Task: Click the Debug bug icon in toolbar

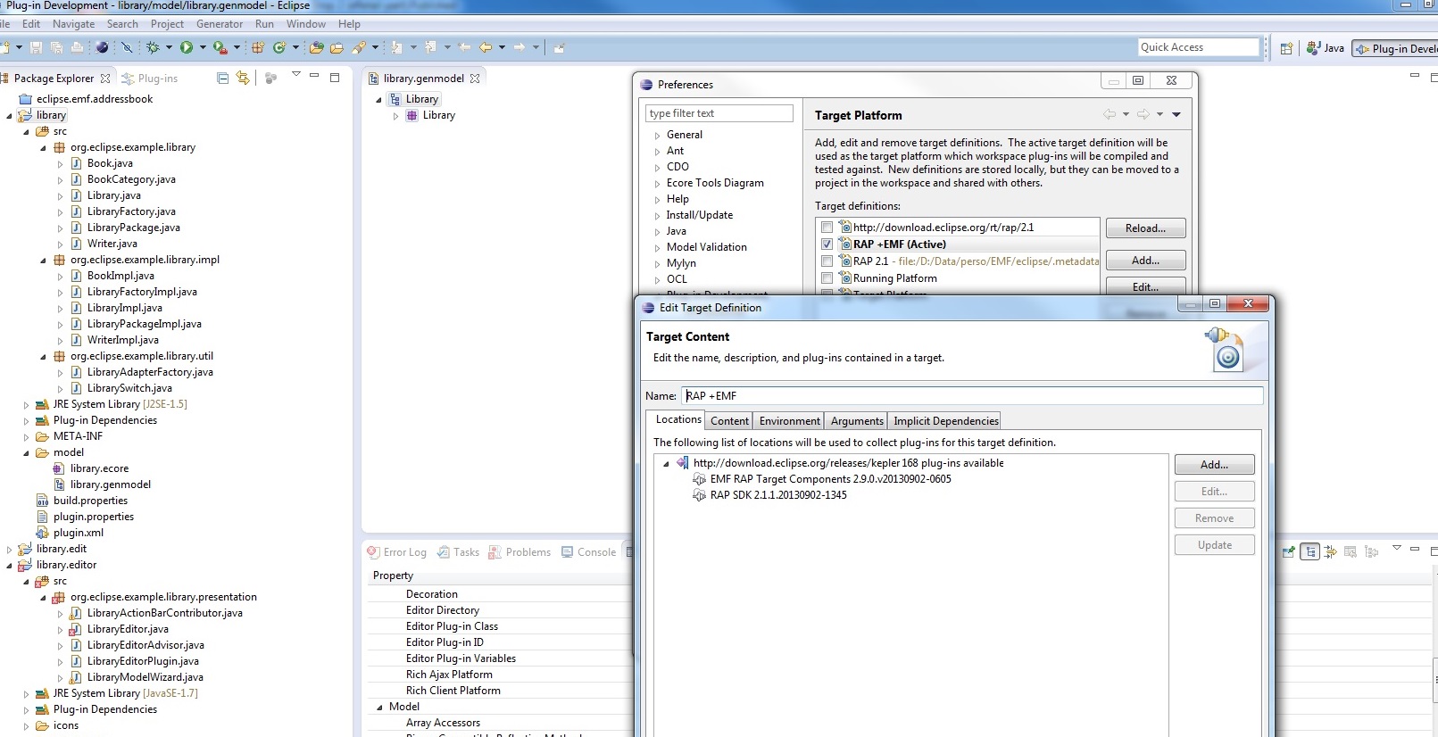Action: coord(153,47)
